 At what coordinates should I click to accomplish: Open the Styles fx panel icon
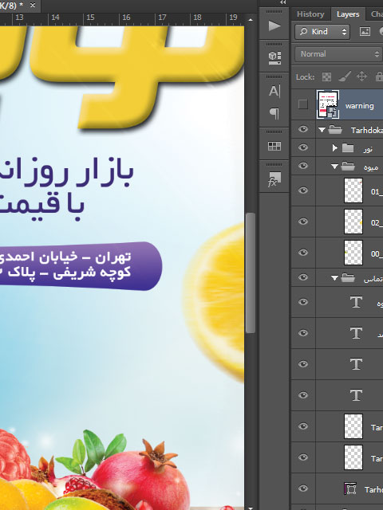[274, 179]
